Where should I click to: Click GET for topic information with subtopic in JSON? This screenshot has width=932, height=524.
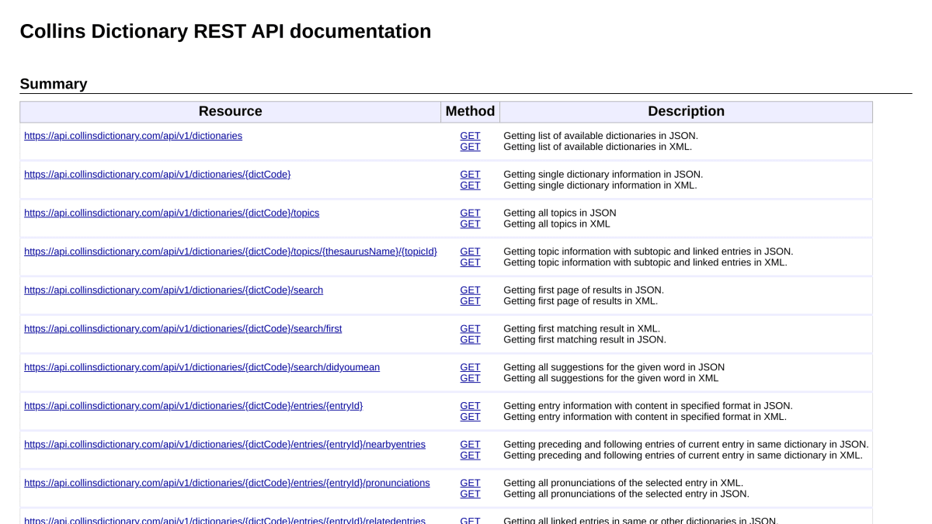pyautogui.click(x=470, y=252)
